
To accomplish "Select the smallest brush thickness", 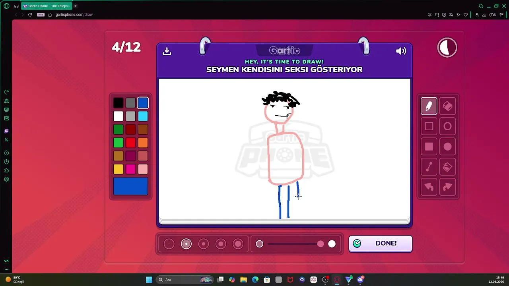I will [x=169, y=244].
